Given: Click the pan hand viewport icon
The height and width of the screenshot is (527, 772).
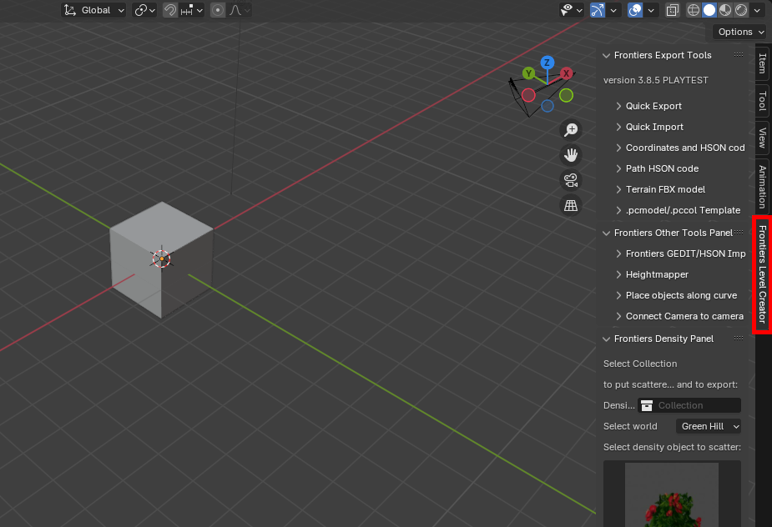Looking at the screenshot, I should tap(571, 155).
